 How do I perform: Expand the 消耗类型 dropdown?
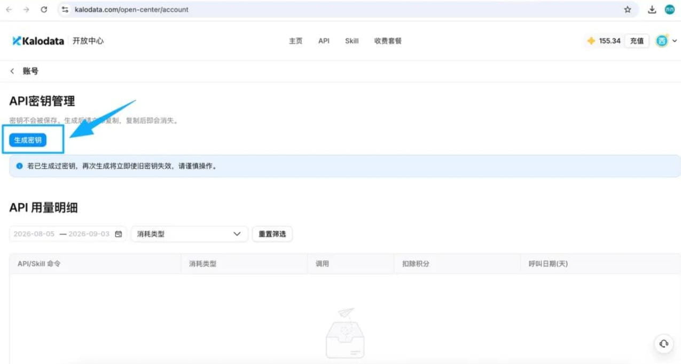190,234
